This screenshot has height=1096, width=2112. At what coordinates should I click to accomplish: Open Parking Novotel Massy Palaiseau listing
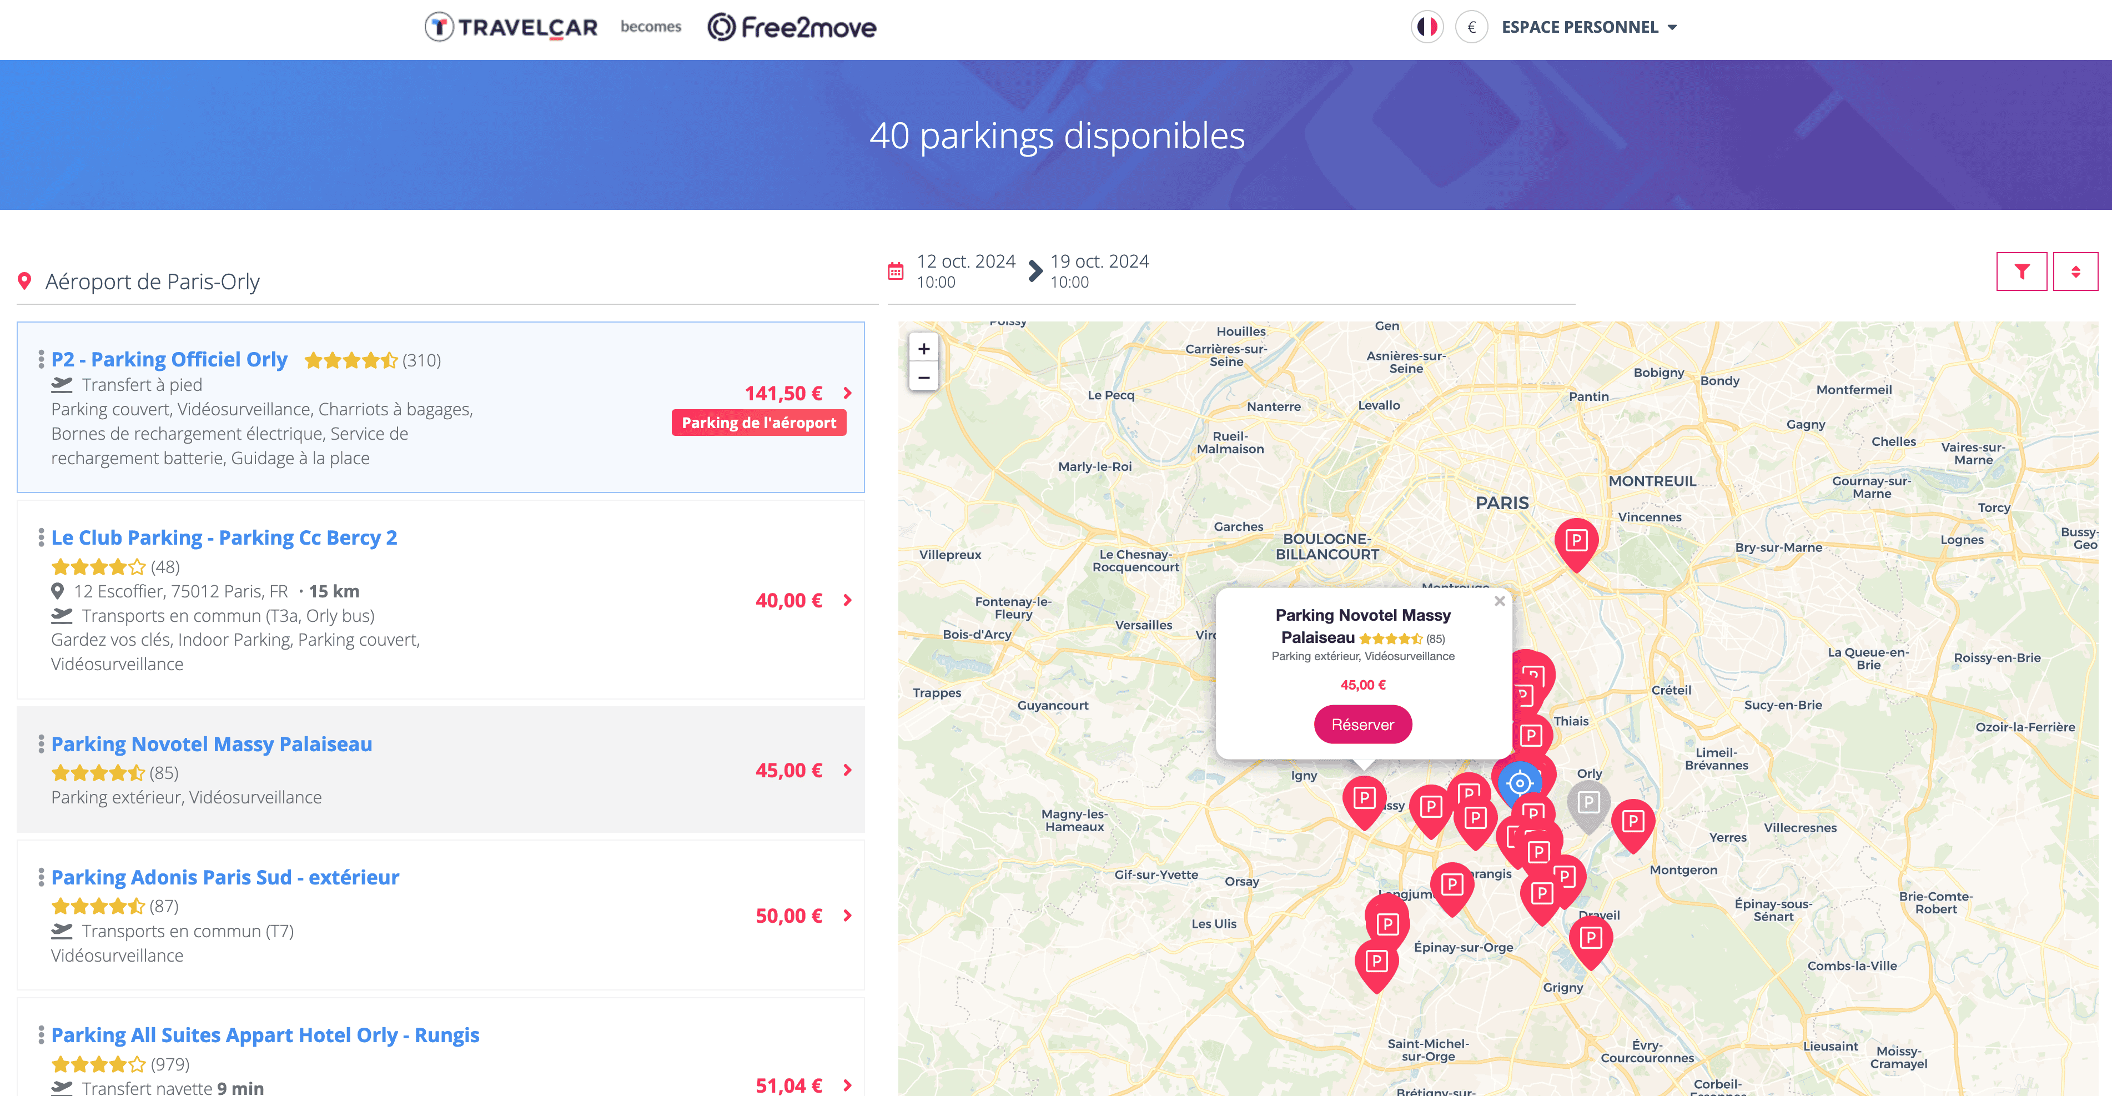[212, 745]
